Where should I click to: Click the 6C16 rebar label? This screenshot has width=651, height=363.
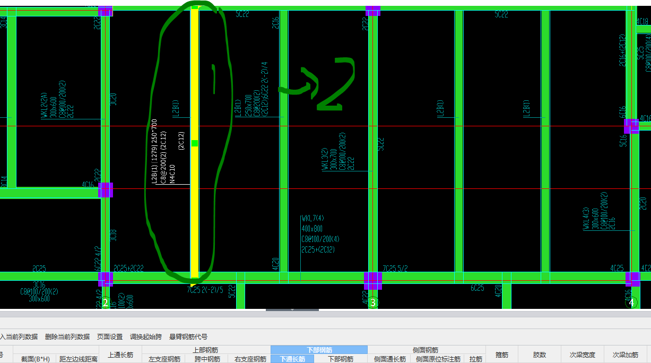[622, 113]
